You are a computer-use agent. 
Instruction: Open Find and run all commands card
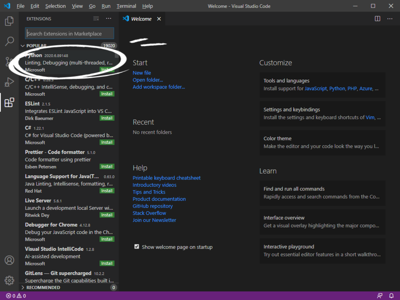[x=323, y=193]
